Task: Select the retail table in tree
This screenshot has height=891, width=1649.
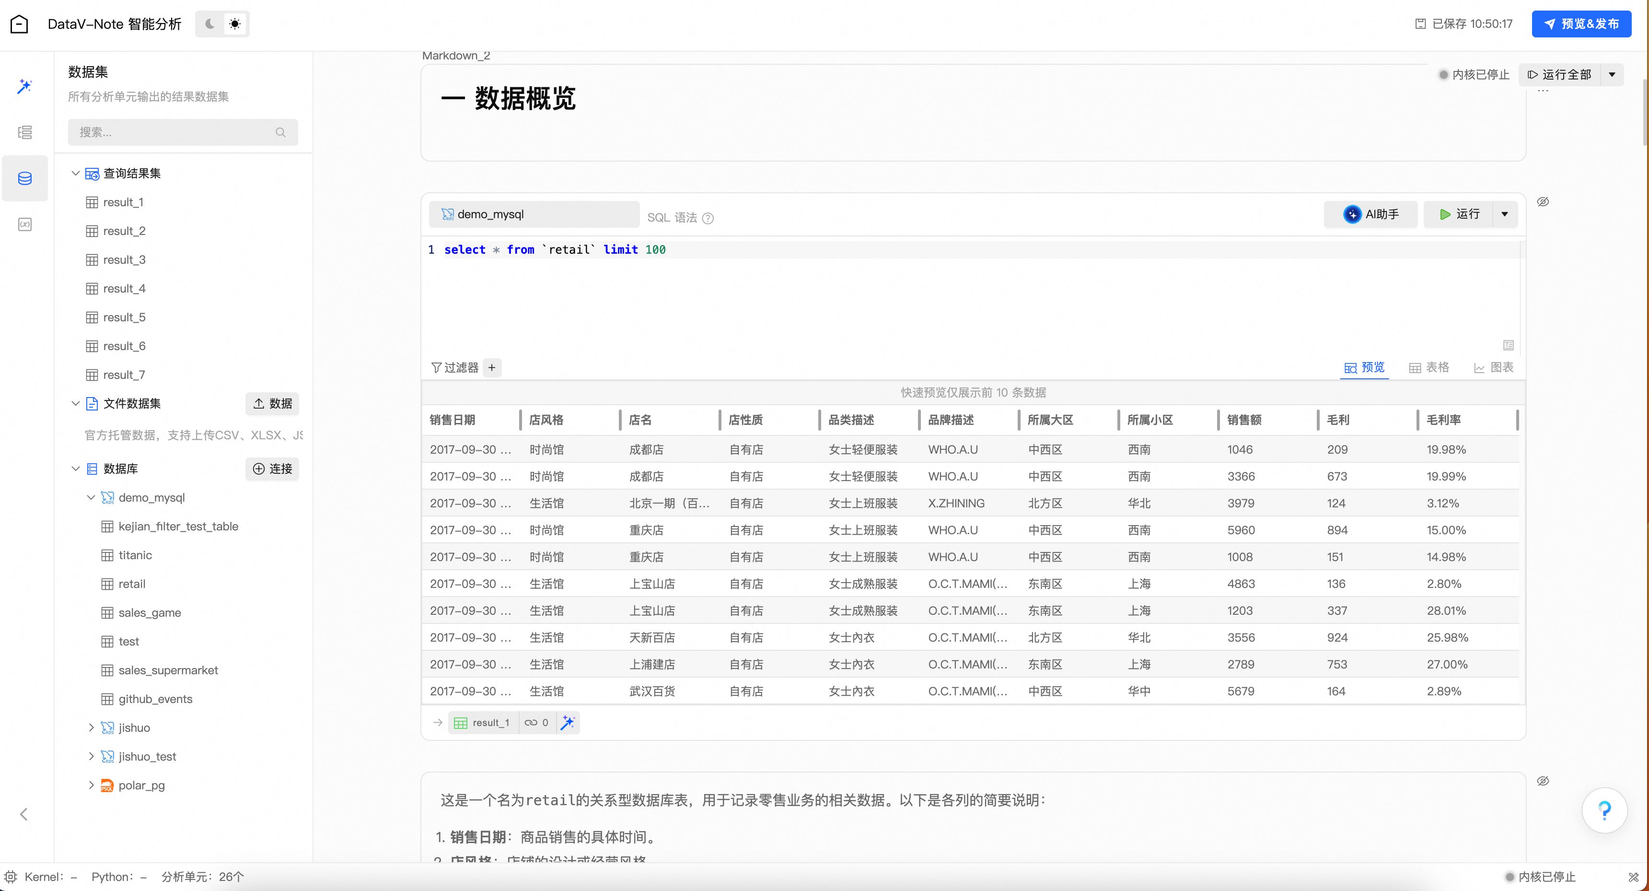Action: point(131,584)
